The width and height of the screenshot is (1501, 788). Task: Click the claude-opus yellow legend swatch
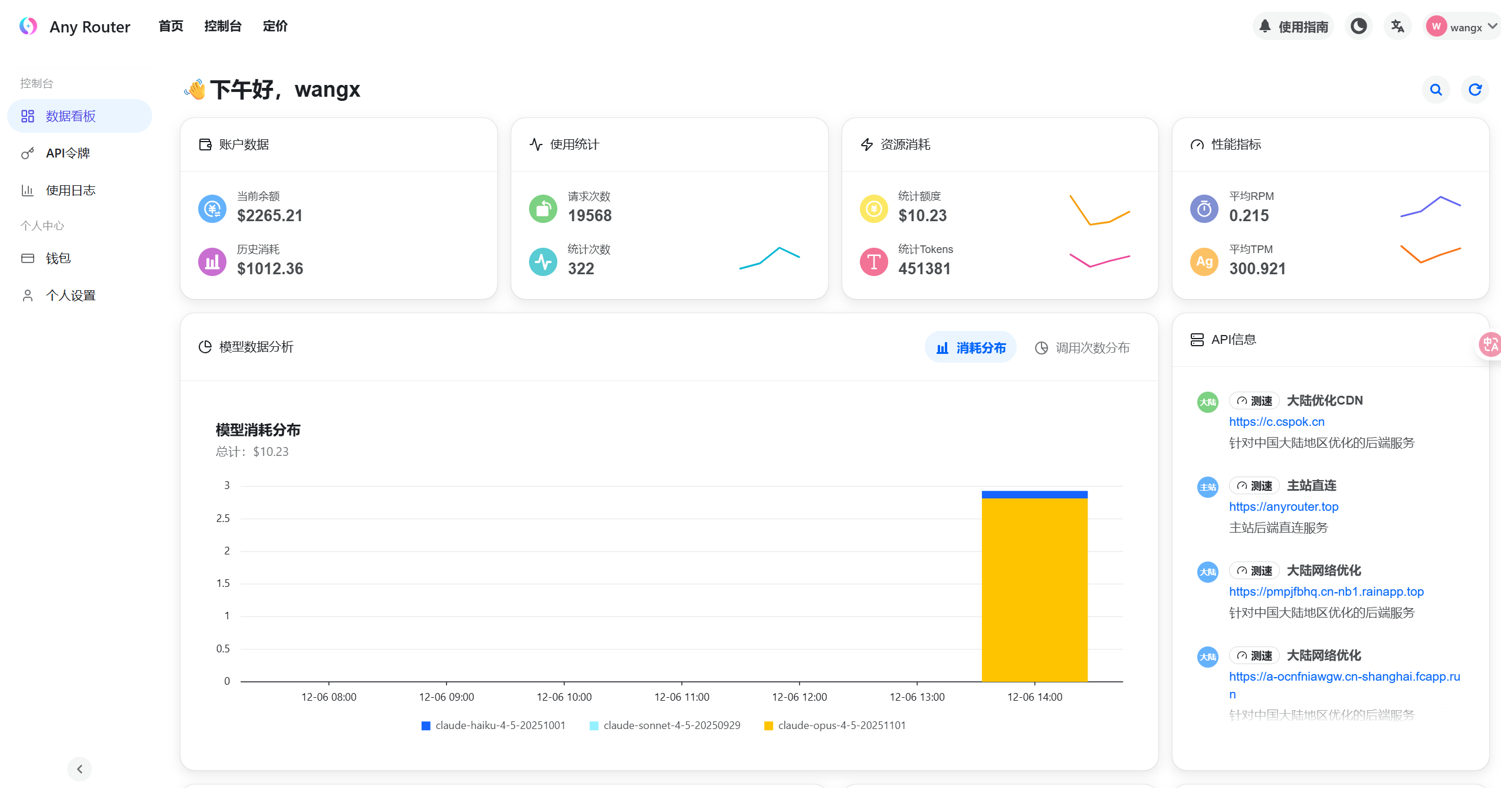[x=768, y=726]
